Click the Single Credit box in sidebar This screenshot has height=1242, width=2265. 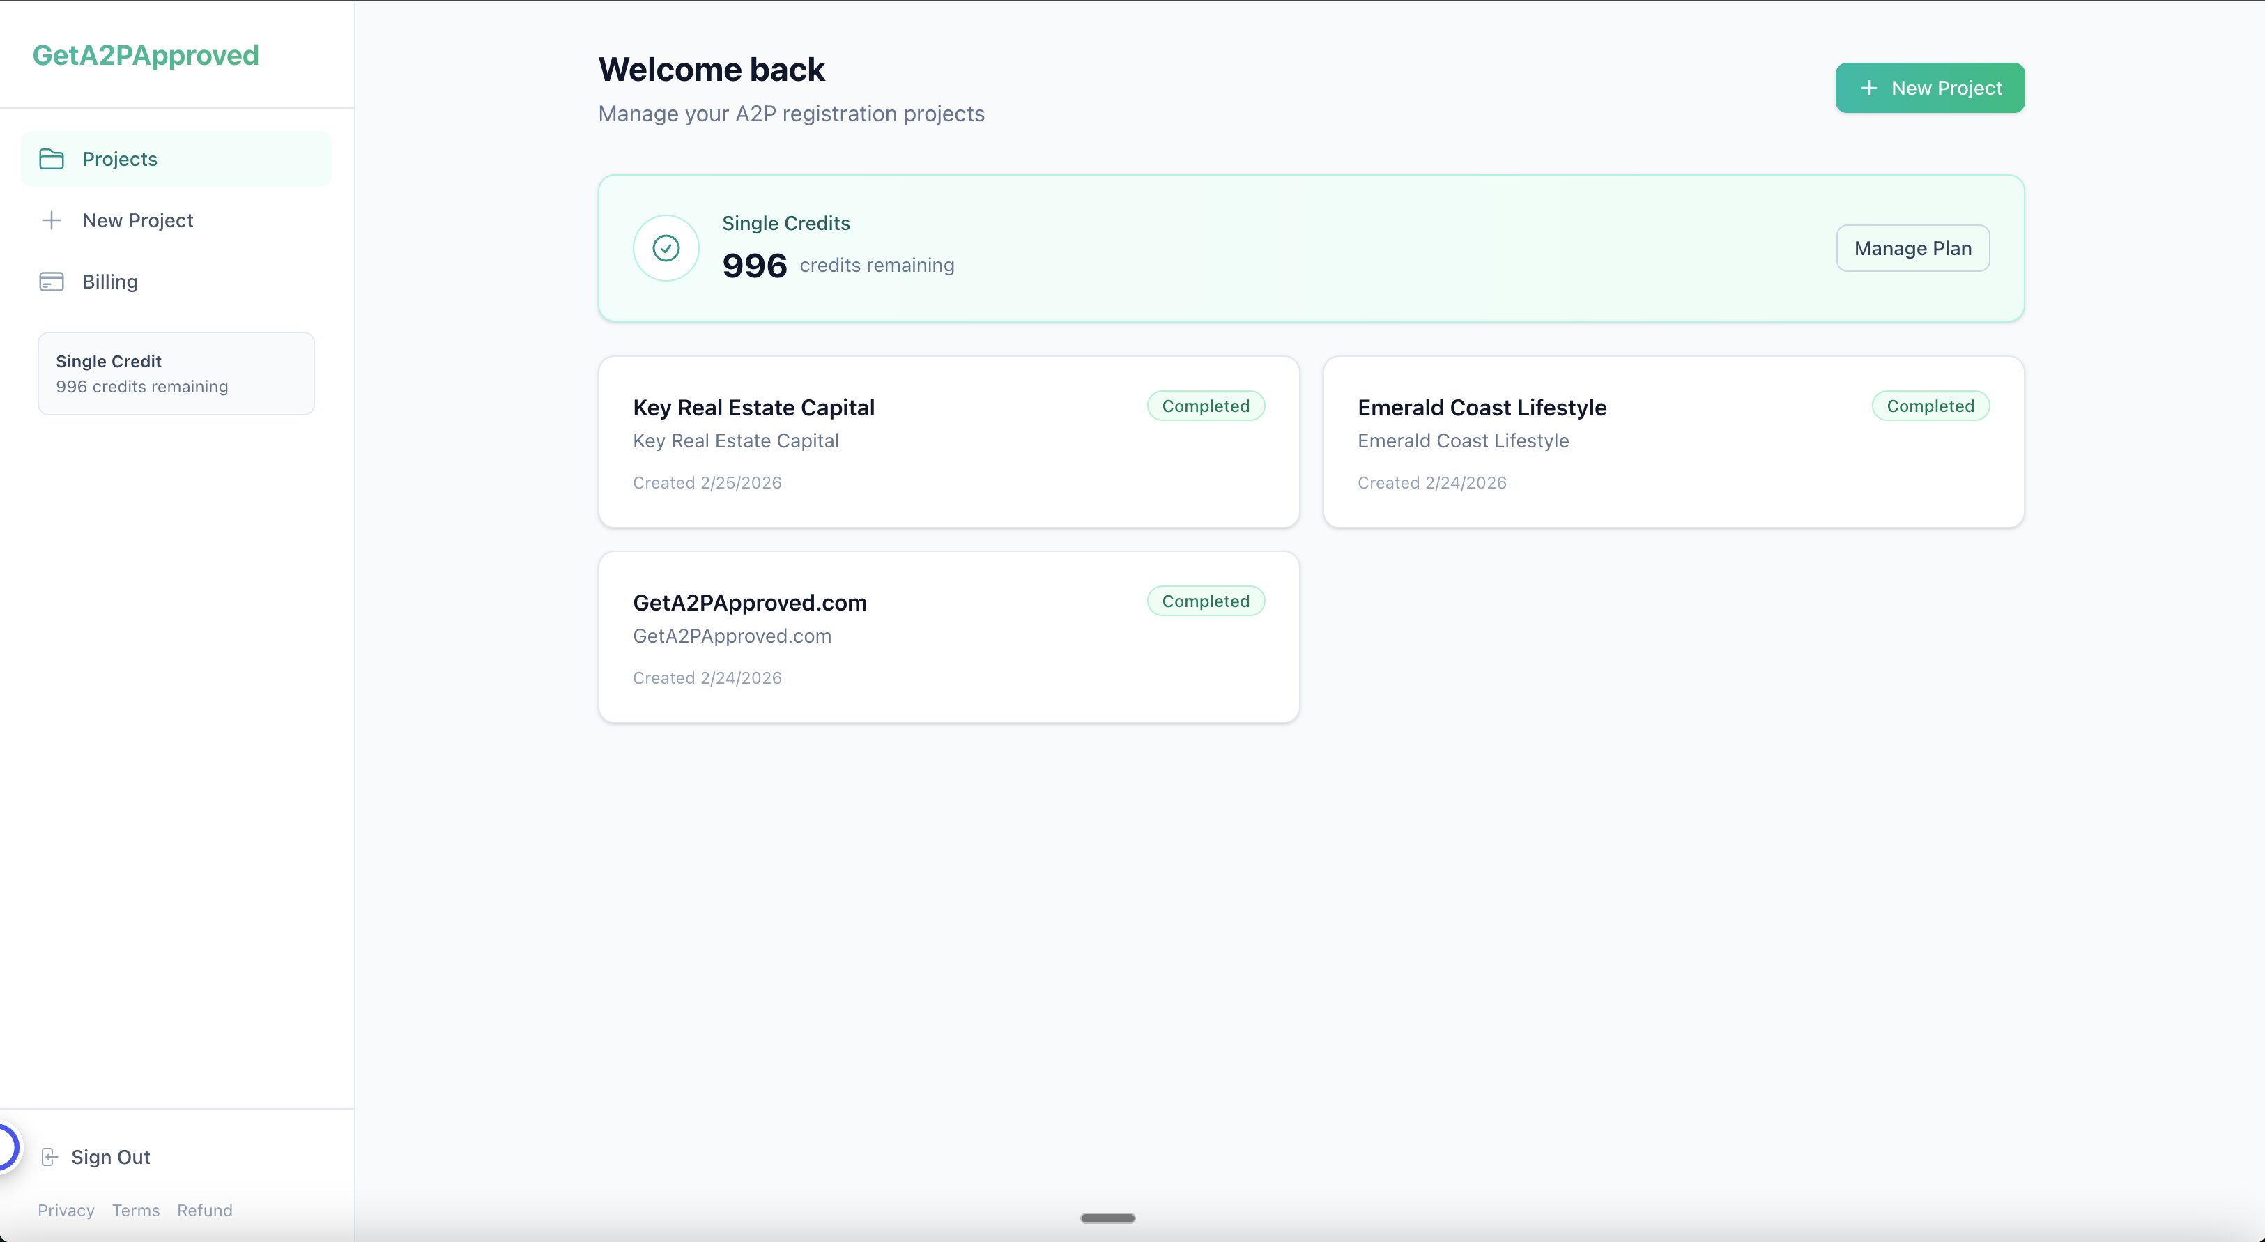(x=176, y=373)
